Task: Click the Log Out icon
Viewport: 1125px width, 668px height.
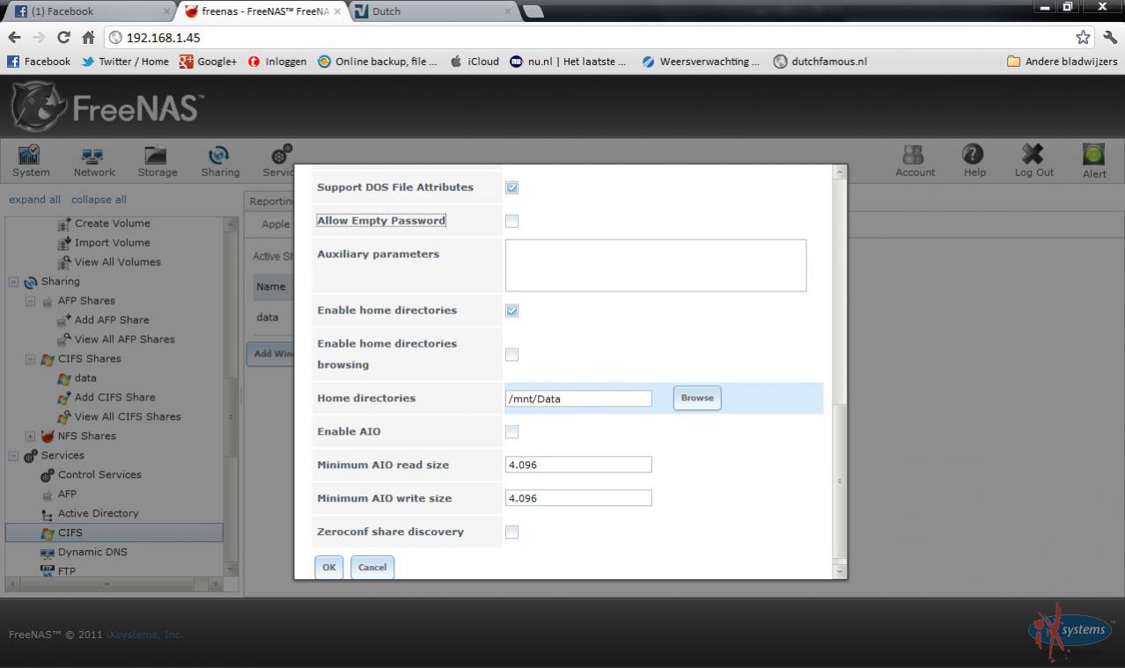Action: (1033, 161)
